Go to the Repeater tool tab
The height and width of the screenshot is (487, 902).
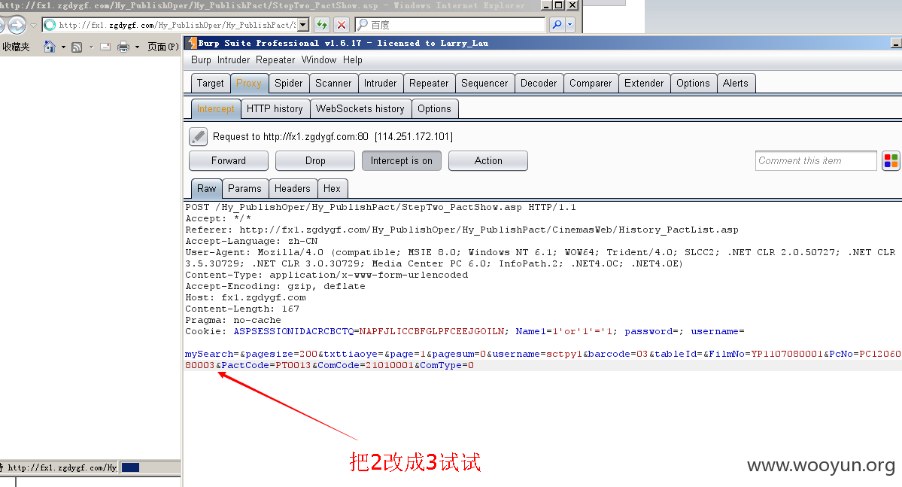click(x=429, y=84)
